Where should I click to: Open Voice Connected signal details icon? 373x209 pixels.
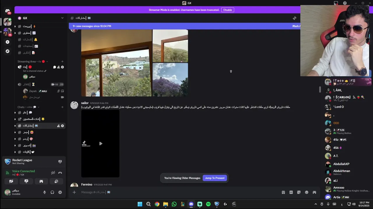click(x=8, y=173)
